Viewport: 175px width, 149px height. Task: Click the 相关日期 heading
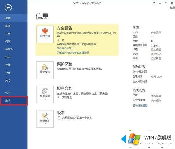(x=139, y=66)
